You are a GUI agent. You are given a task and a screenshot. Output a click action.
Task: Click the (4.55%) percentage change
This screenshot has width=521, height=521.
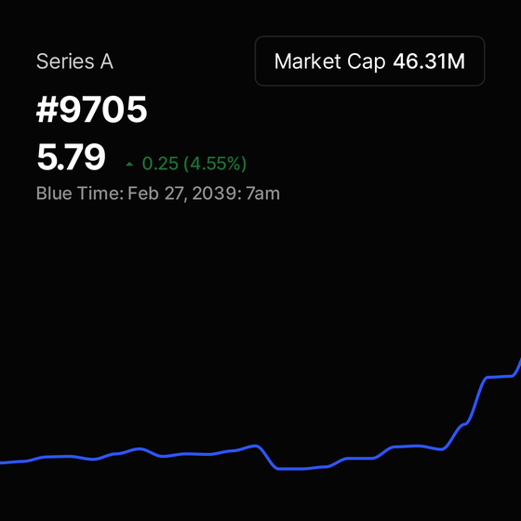pyautogui.click(x=215, y=164)
